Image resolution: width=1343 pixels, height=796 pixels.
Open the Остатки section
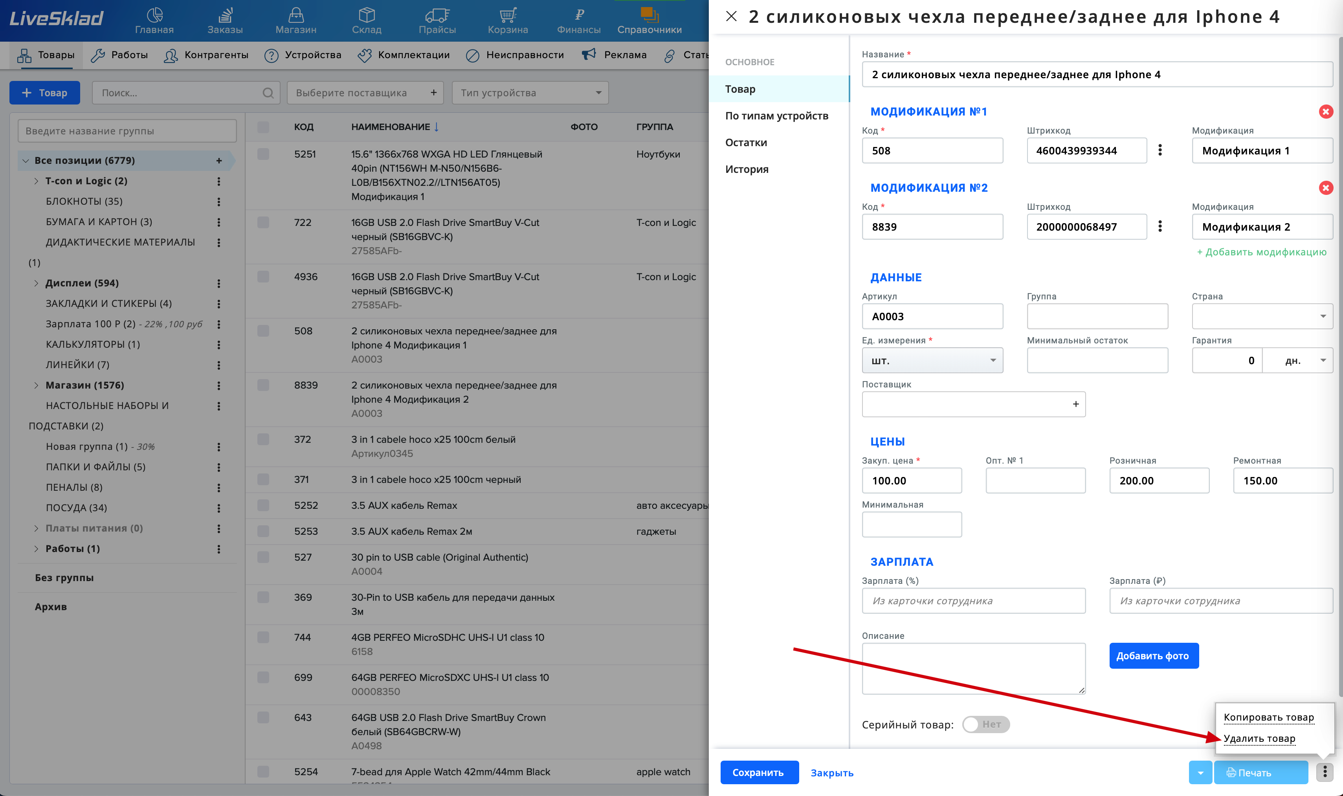746,143
